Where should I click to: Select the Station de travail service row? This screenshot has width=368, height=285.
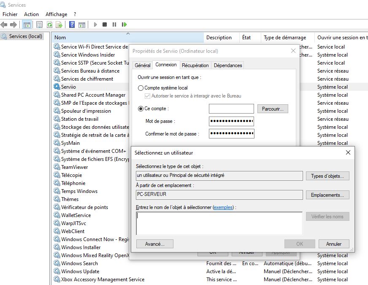coord(91,119)
